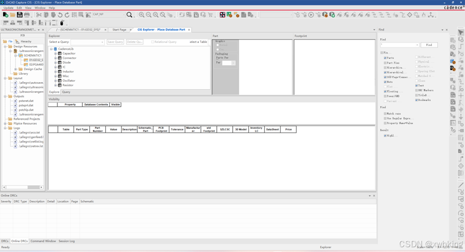Click the Delete Query button
Image resolution: width=465 pixels, height=252 pixels.
click(134, 42)
